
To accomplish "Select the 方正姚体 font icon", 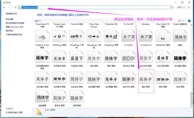I will (77, 57).
